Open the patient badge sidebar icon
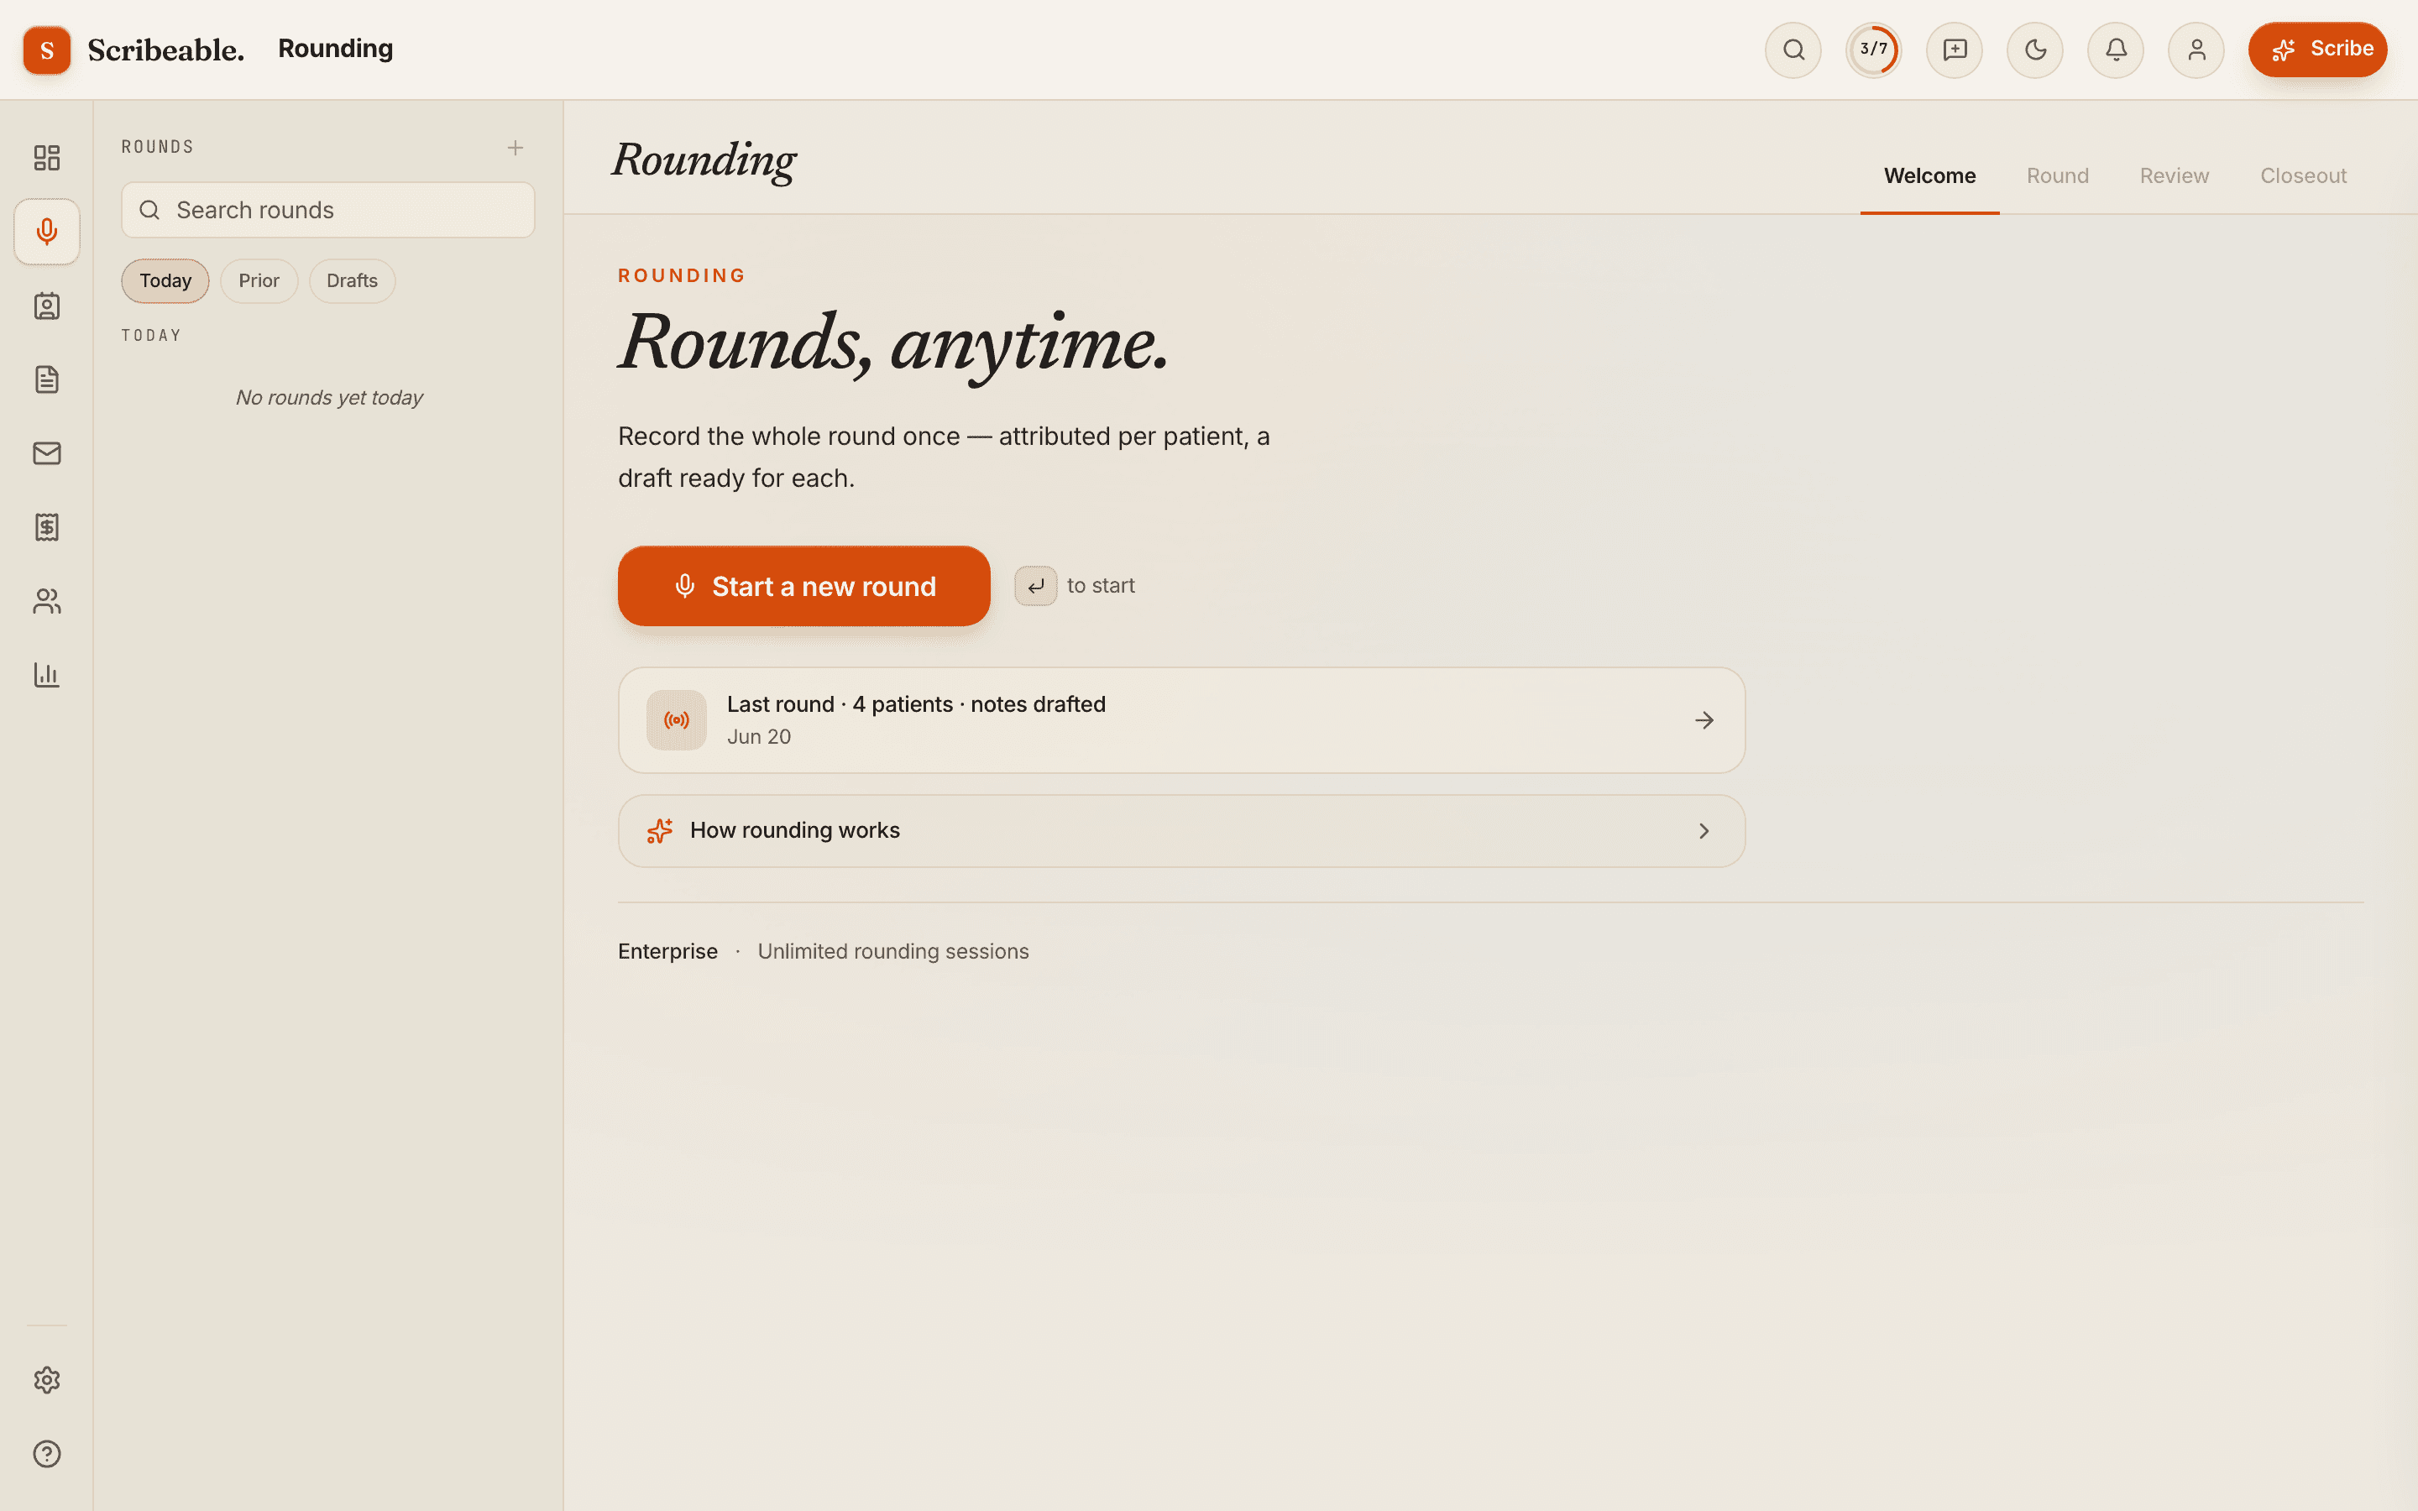This screenshot has height=1511, width=2418. [47, 306]
